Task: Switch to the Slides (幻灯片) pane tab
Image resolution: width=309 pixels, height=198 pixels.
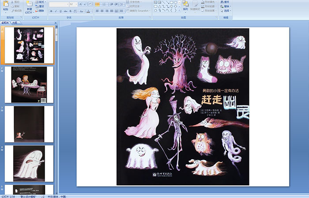Action: point(5,23)
